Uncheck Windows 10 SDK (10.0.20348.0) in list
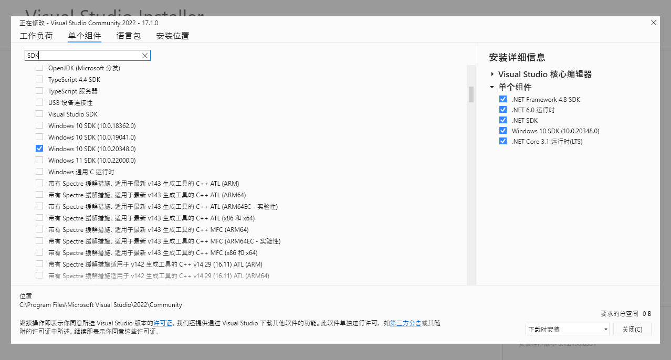The width and height of the screenshot is (671, 360). click(39, 149)
